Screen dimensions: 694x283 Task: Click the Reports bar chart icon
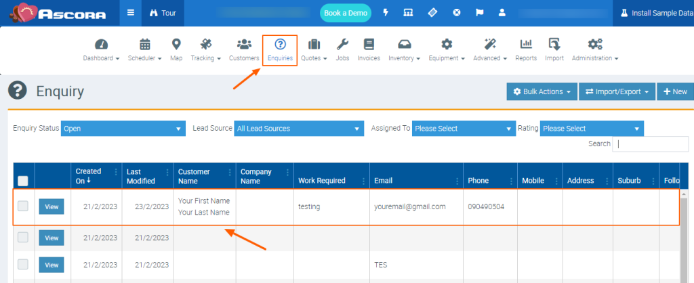pyautogui.click(x=526, y=45)
